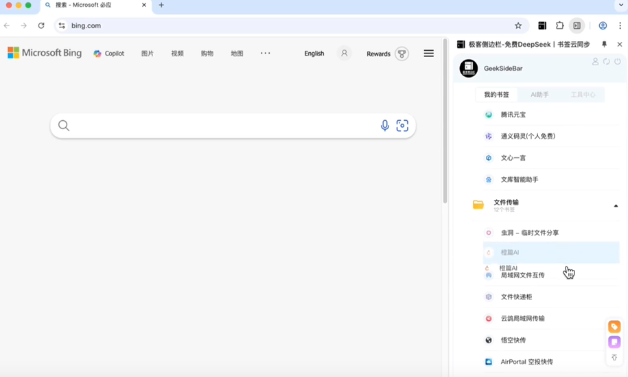Select the Microsoft 必应 browser tab
The width and height of the screenshot is (628, 377).
pos(96,5)
